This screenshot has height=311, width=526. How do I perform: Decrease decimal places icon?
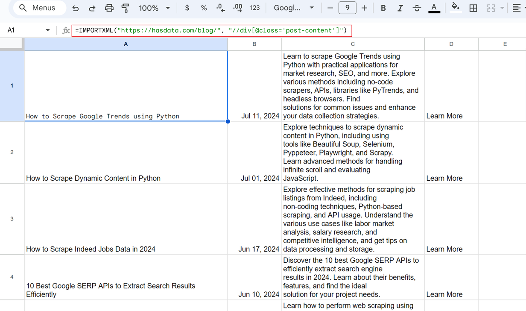[x=220, y=8]
